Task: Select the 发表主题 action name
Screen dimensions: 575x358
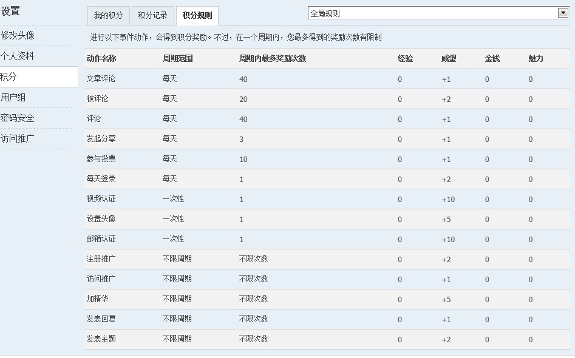Action: [x=101, y=339]
